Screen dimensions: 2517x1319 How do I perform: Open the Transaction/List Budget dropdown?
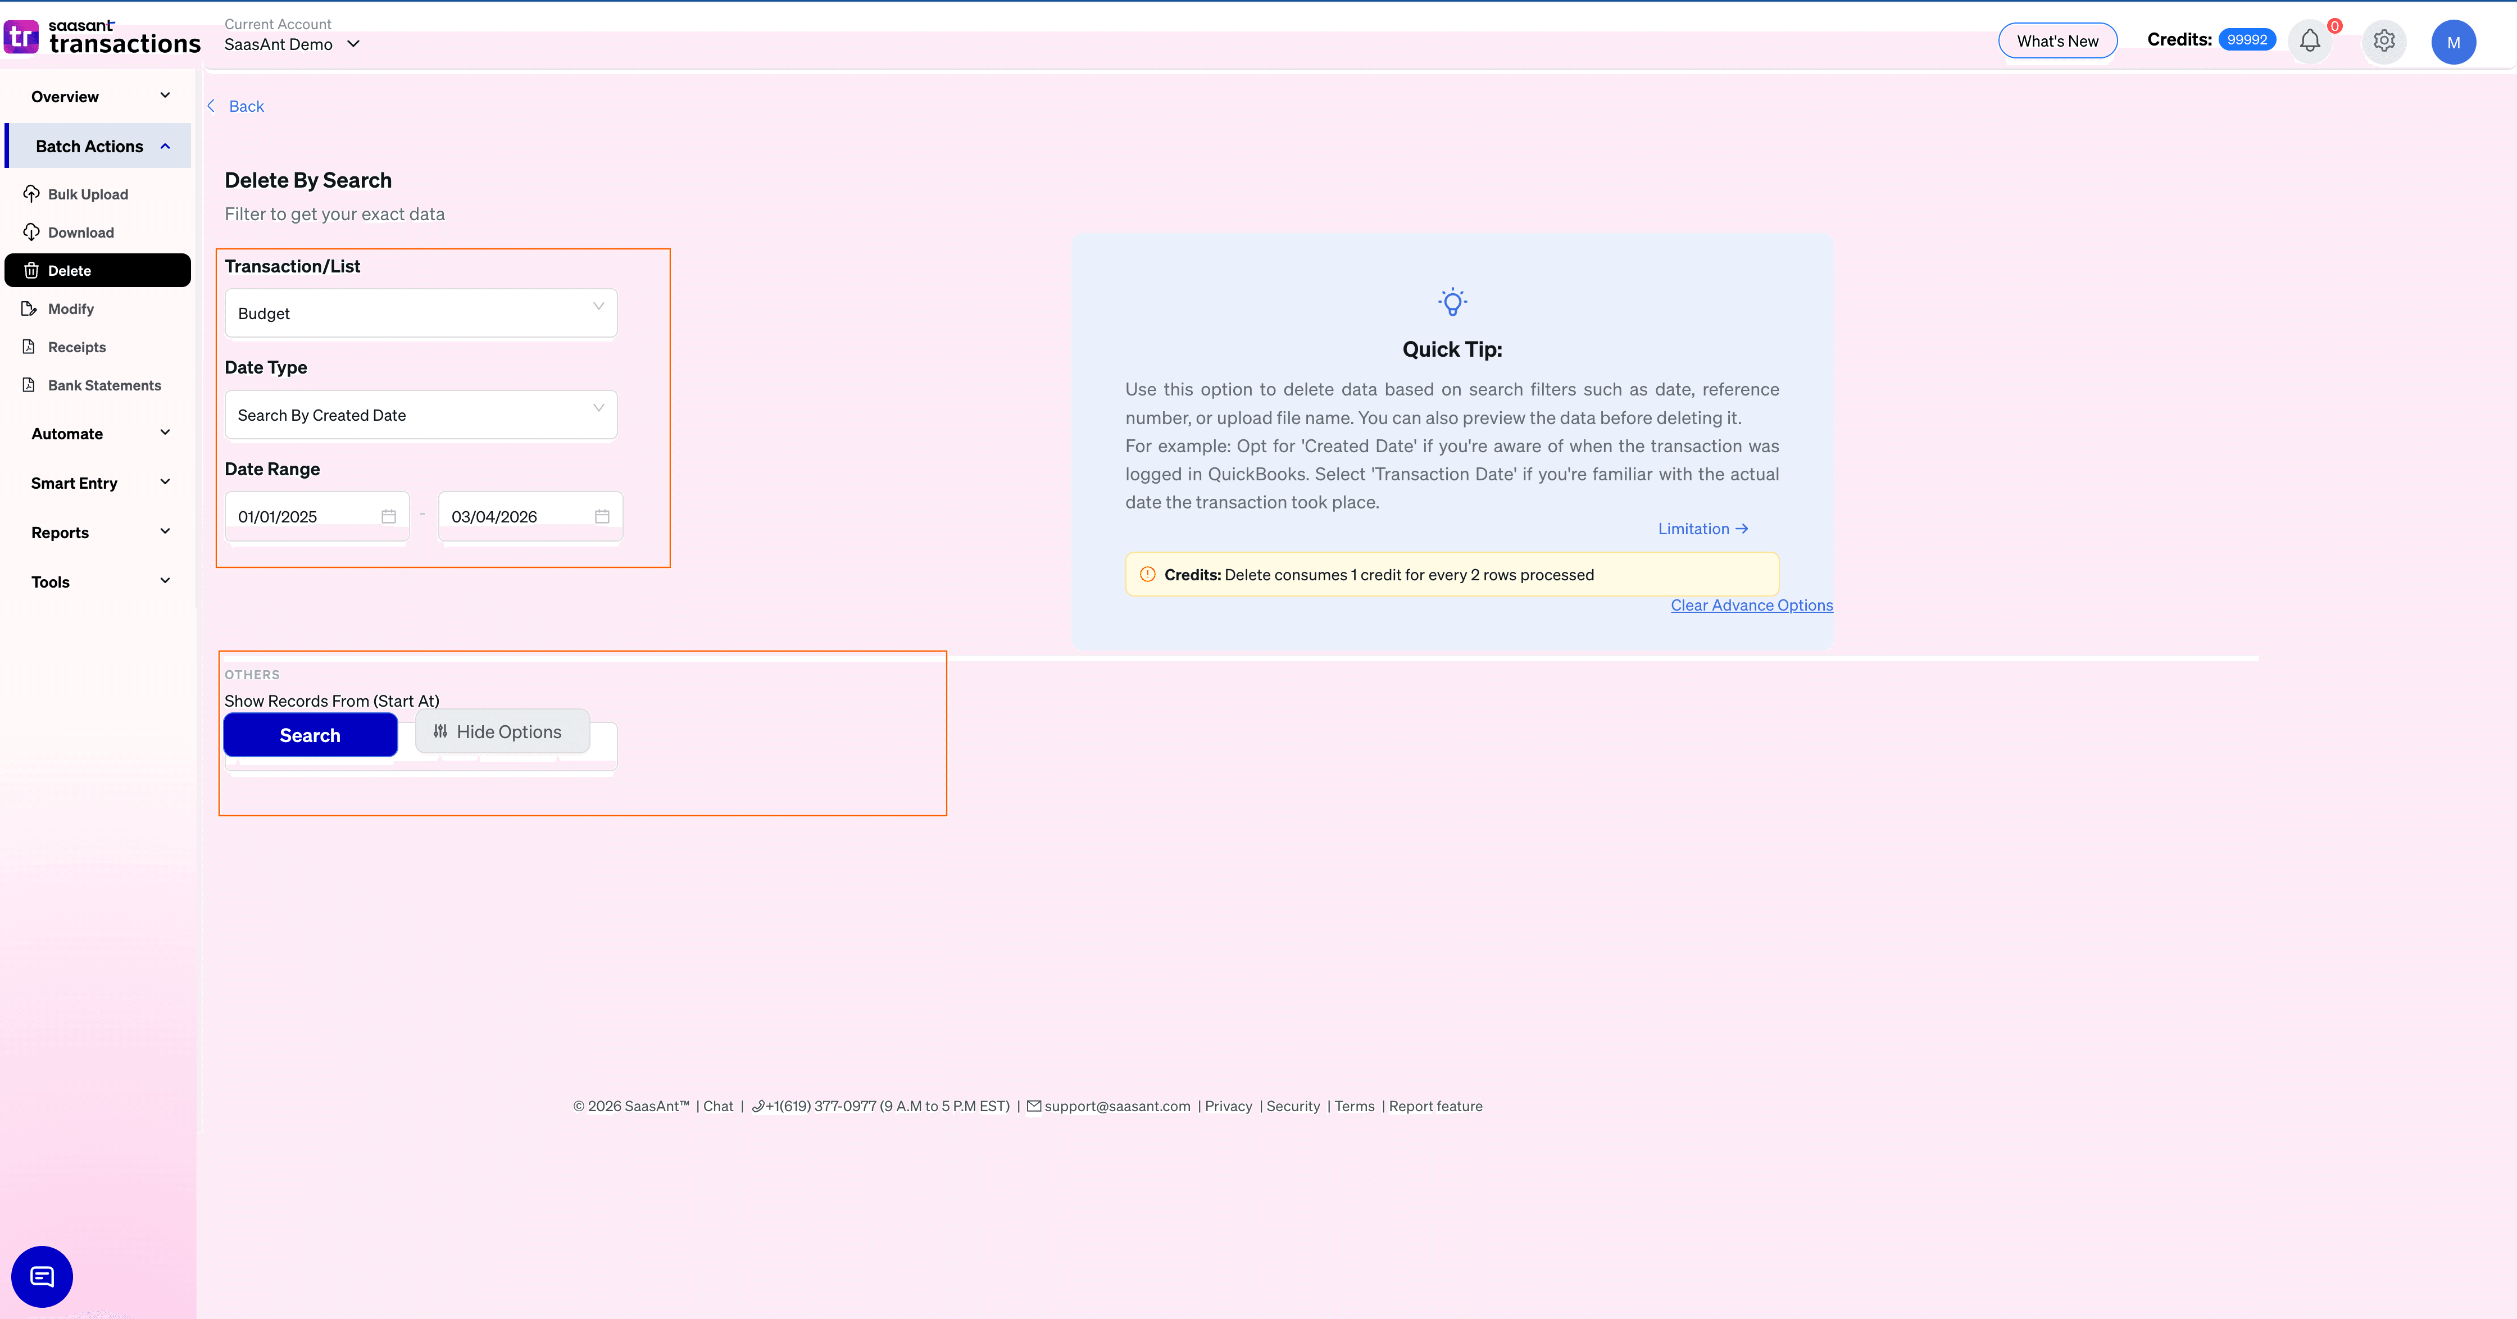click(x=420, y=313)
